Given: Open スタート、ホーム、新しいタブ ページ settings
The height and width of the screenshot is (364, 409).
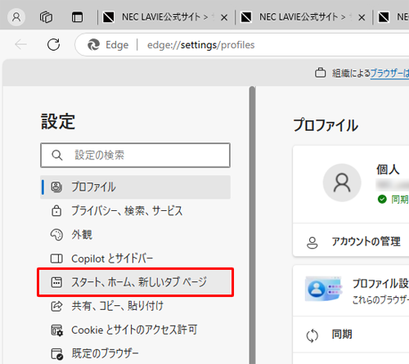Looking at the screenshot, I should coord(135,282).
